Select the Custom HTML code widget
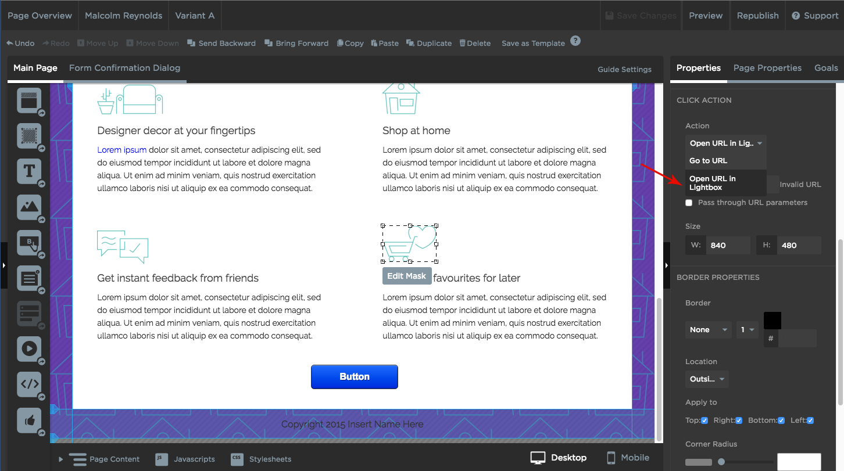 click(29, 384)
